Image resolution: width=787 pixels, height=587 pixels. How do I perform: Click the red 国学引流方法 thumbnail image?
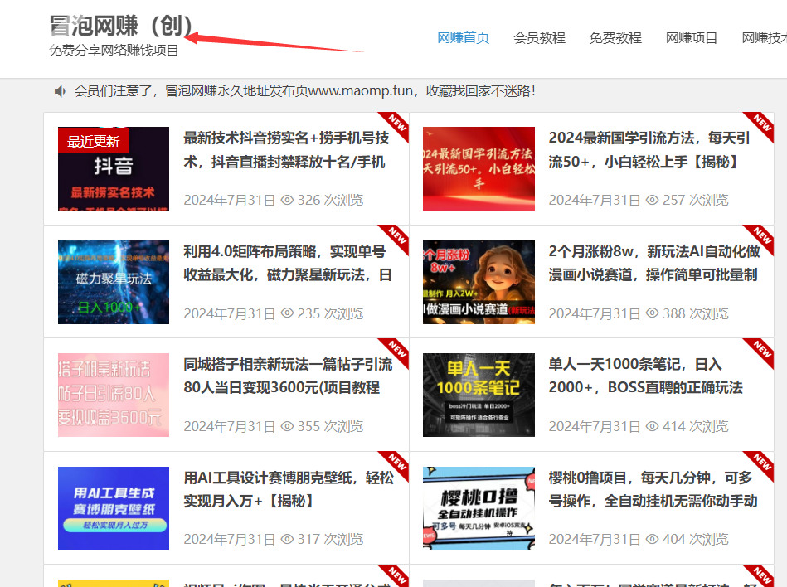[x=479, y=168]
